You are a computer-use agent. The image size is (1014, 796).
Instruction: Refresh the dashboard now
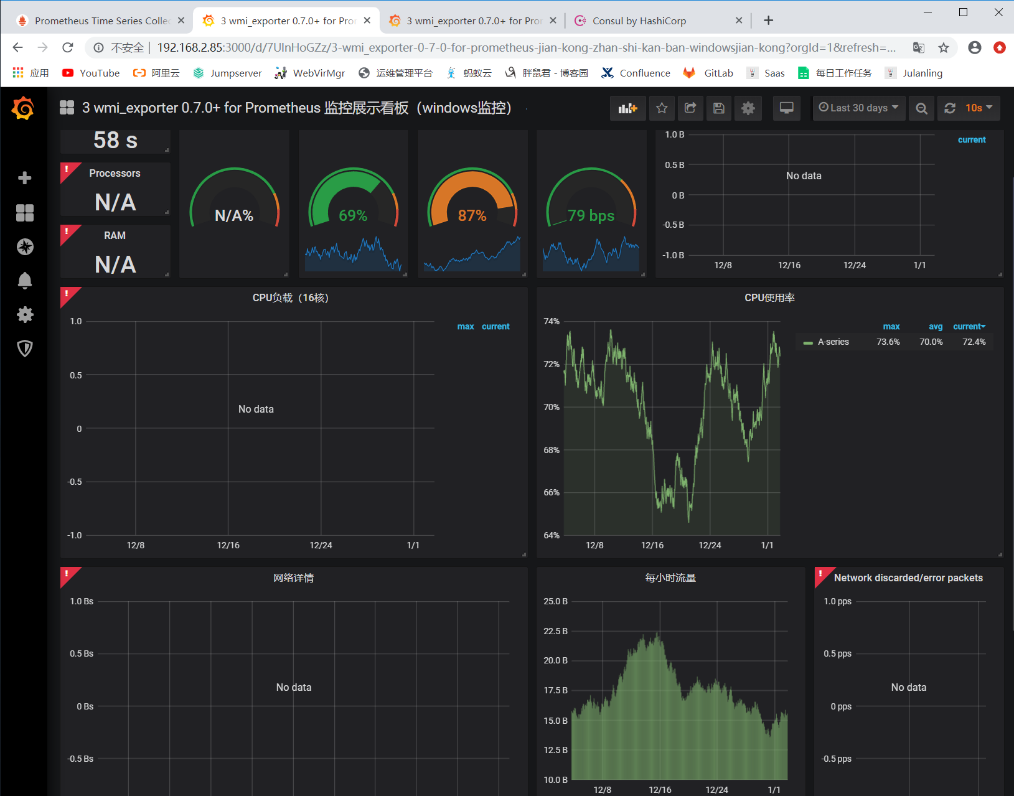[x=950, y=108]
